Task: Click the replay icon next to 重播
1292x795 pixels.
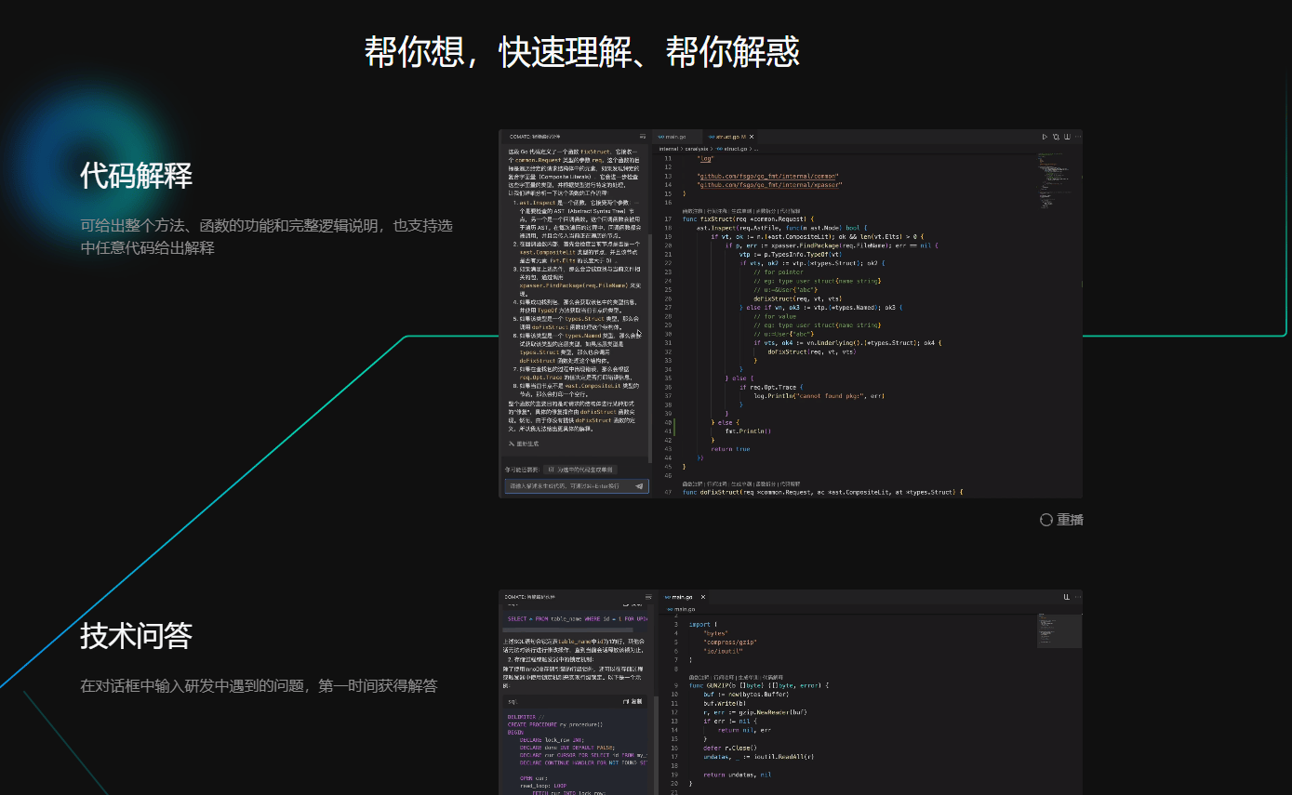Action: [x=1046, y=520]
